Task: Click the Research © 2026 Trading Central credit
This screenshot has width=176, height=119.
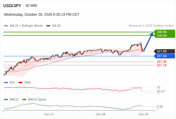Action: [x=151, y=26]
